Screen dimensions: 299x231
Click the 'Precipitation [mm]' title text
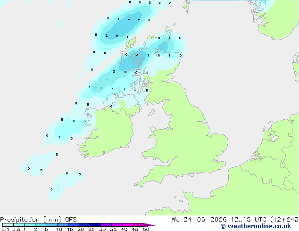tap(31, 220)
